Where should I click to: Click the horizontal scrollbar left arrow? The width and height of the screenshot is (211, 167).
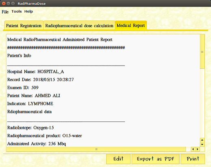(x=193, y=149)
